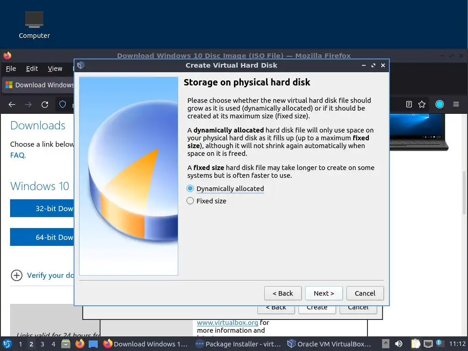Open the file manager icon in the taskbar
Viewport: 468px width, 351px height.
pos(66,344)
